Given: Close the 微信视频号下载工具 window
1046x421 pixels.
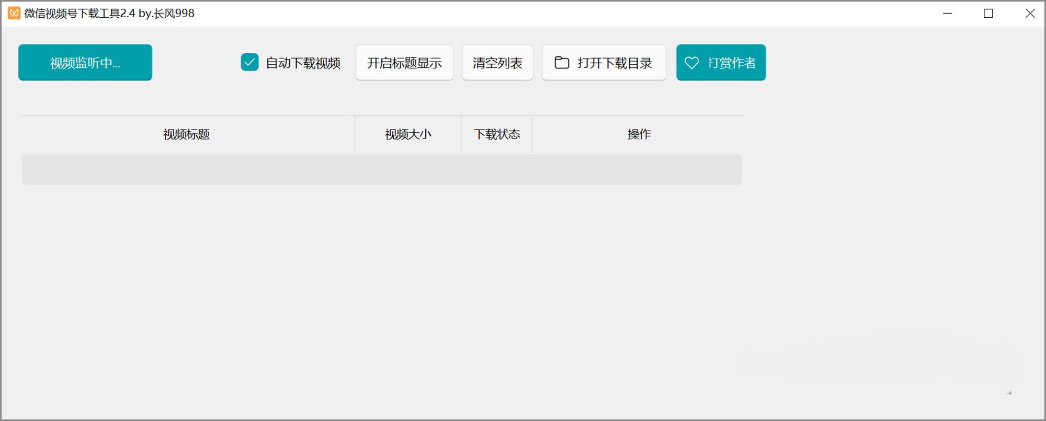Looking at the screenshot, I should click(1030, 13).
